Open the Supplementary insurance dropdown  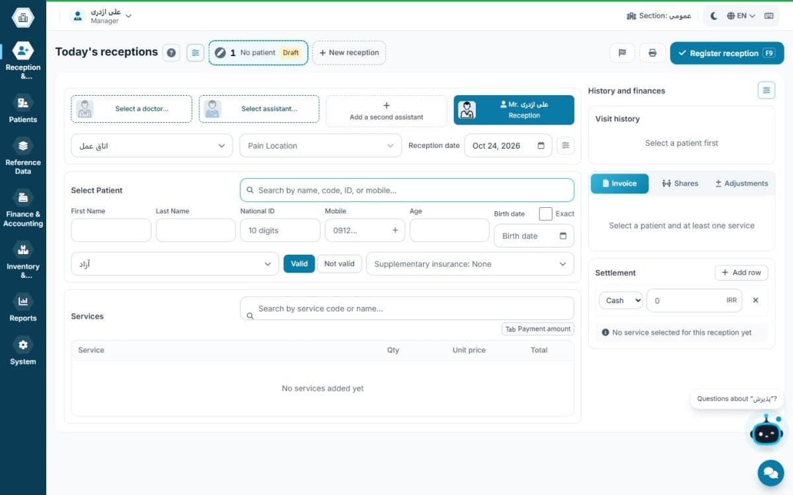471,264
